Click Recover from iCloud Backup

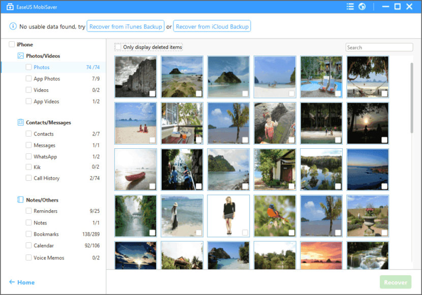(212, 26)
